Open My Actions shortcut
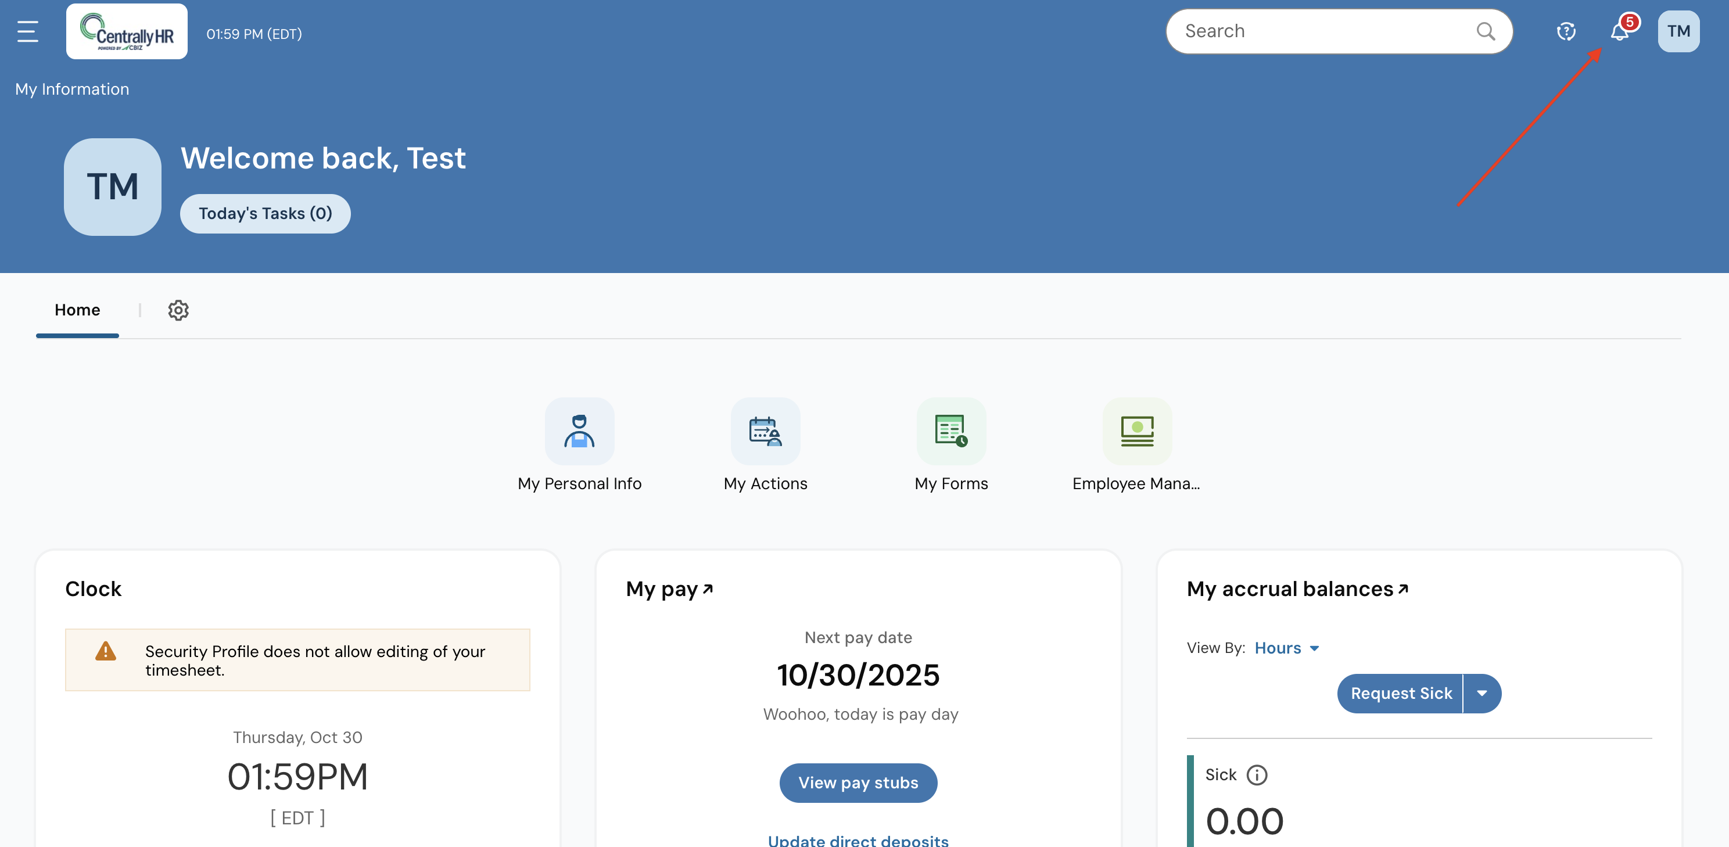The image size is (1729, 847). (x=765, y=432)
